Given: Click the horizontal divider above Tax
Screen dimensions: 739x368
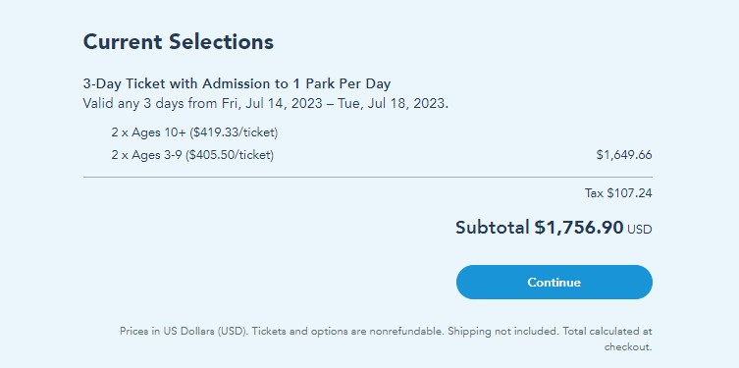Looking at the screenshot, I should click(x=368, y=178).
